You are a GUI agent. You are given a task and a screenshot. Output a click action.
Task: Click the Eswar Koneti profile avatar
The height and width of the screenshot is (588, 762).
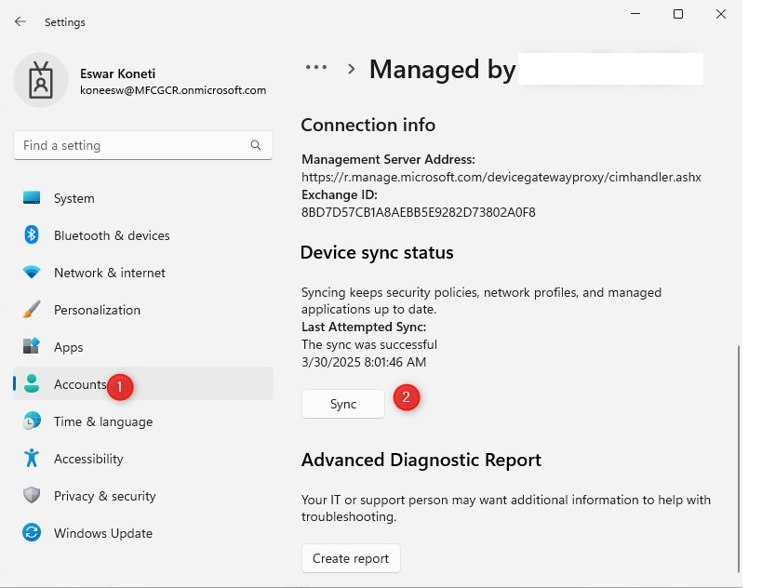click(x=40, y=81)
